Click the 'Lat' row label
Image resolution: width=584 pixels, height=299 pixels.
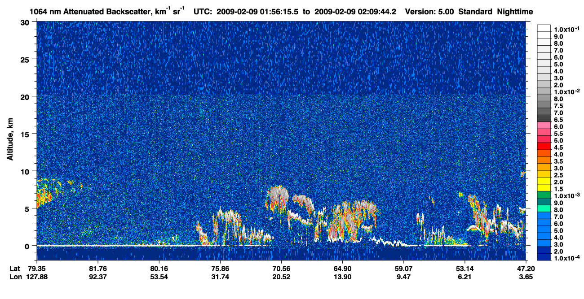point(14,268)
